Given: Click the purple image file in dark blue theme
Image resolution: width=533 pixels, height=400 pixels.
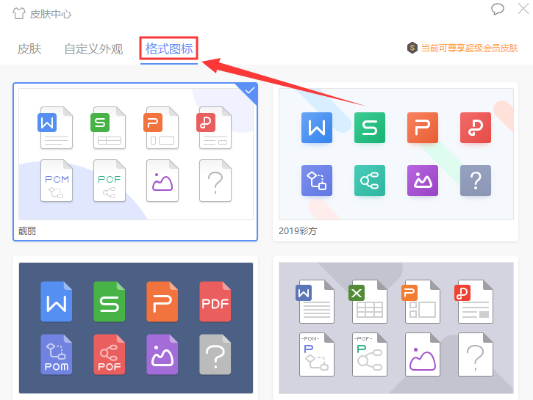Looking at the screenshot, I should 162,354.
